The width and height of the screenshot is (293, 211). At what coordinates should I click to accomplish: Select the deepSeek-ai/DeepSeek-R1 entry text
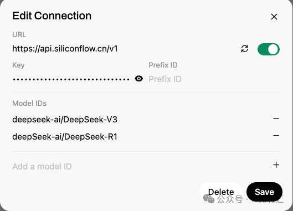pyautogui.click(x=65, y=137)
